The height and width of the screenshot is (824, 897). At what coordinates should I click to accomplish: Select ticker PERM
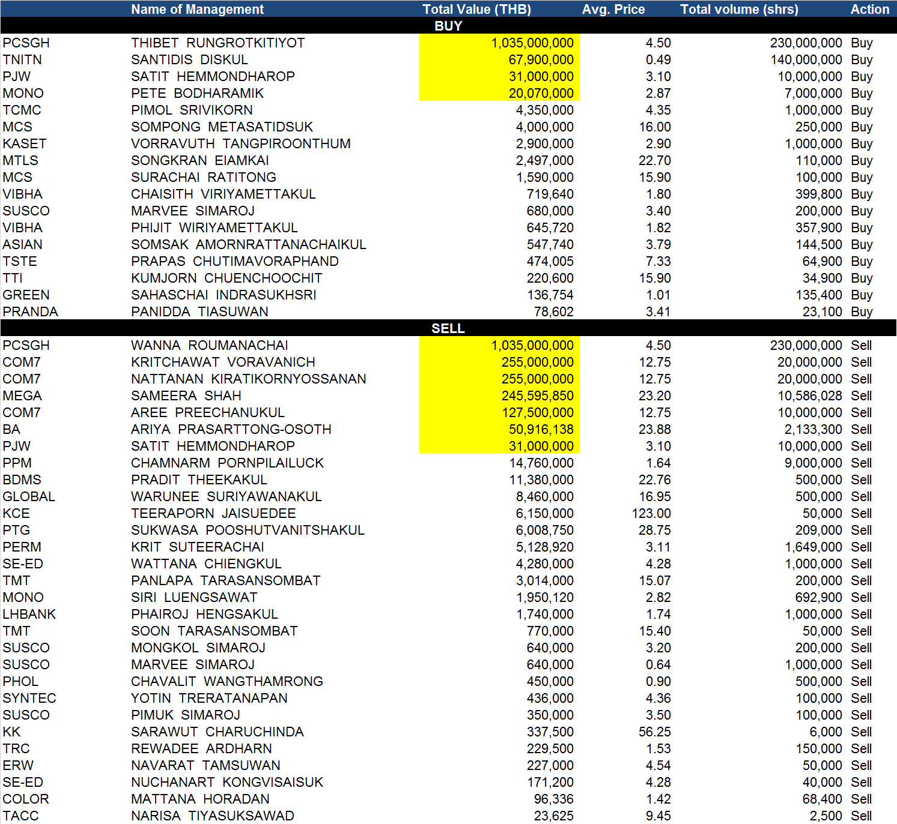(22, 547)
